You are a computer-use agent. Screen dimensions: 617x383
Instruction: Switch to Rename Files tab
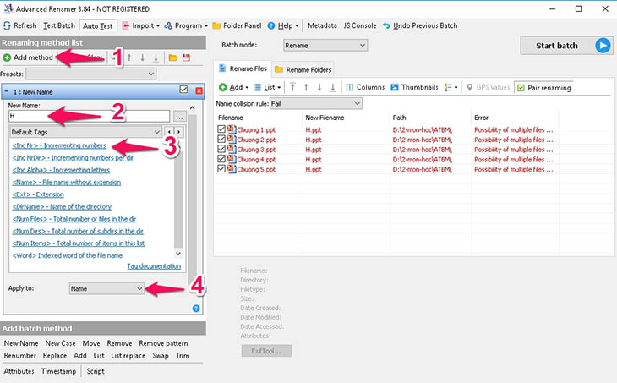[243, 68]
